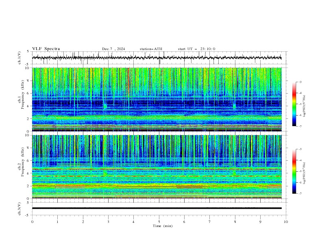Viewport: 322px width, 249px height.
Task: Click the "-5" tick on the ch.1 colorbar
Action: coord(300,104)
